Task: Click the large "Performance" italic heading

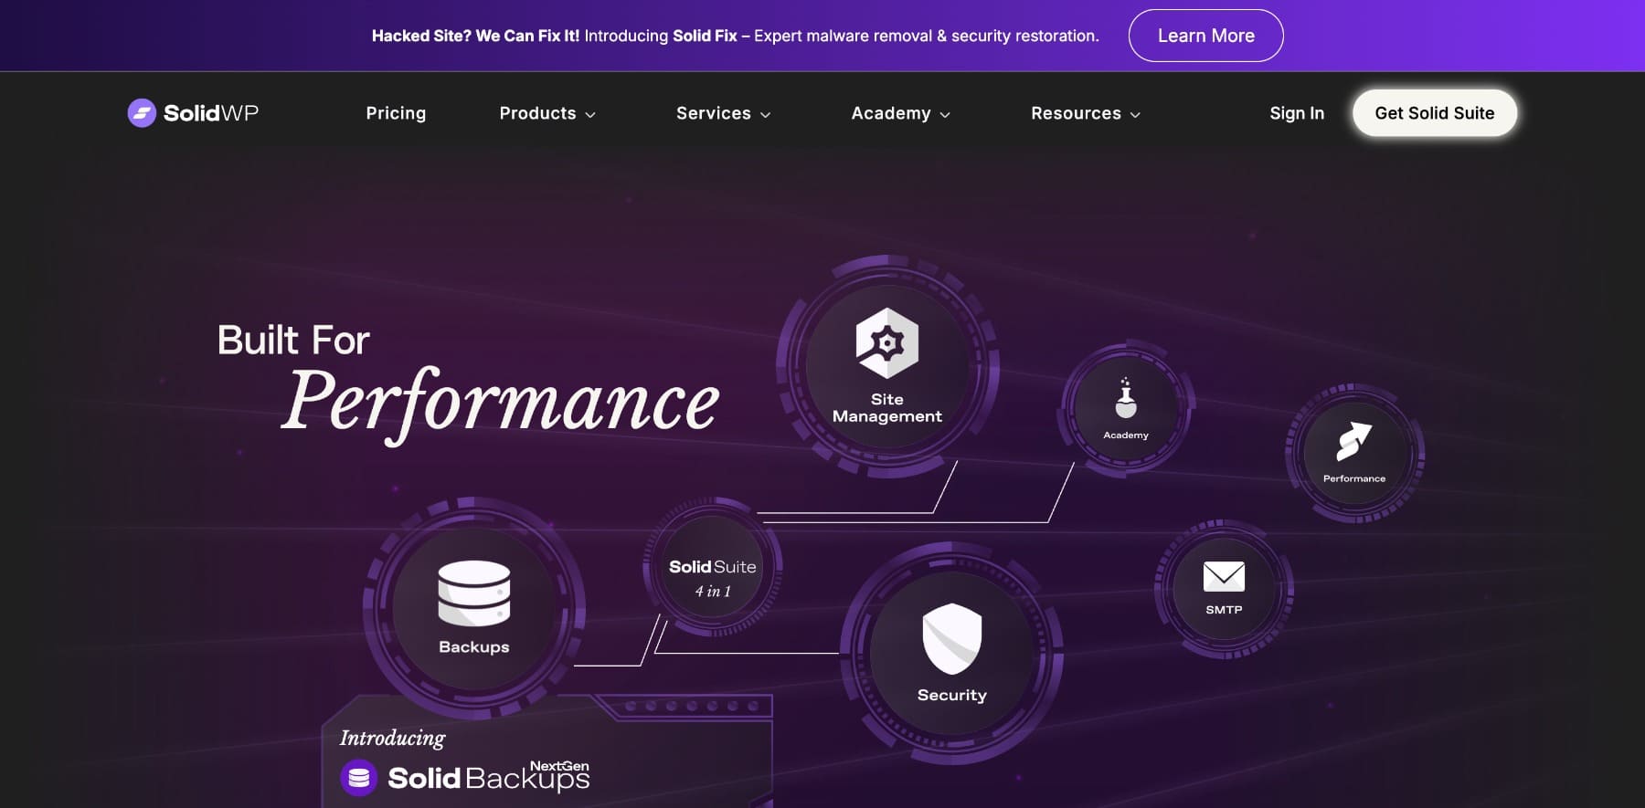Action: [501, 404]
